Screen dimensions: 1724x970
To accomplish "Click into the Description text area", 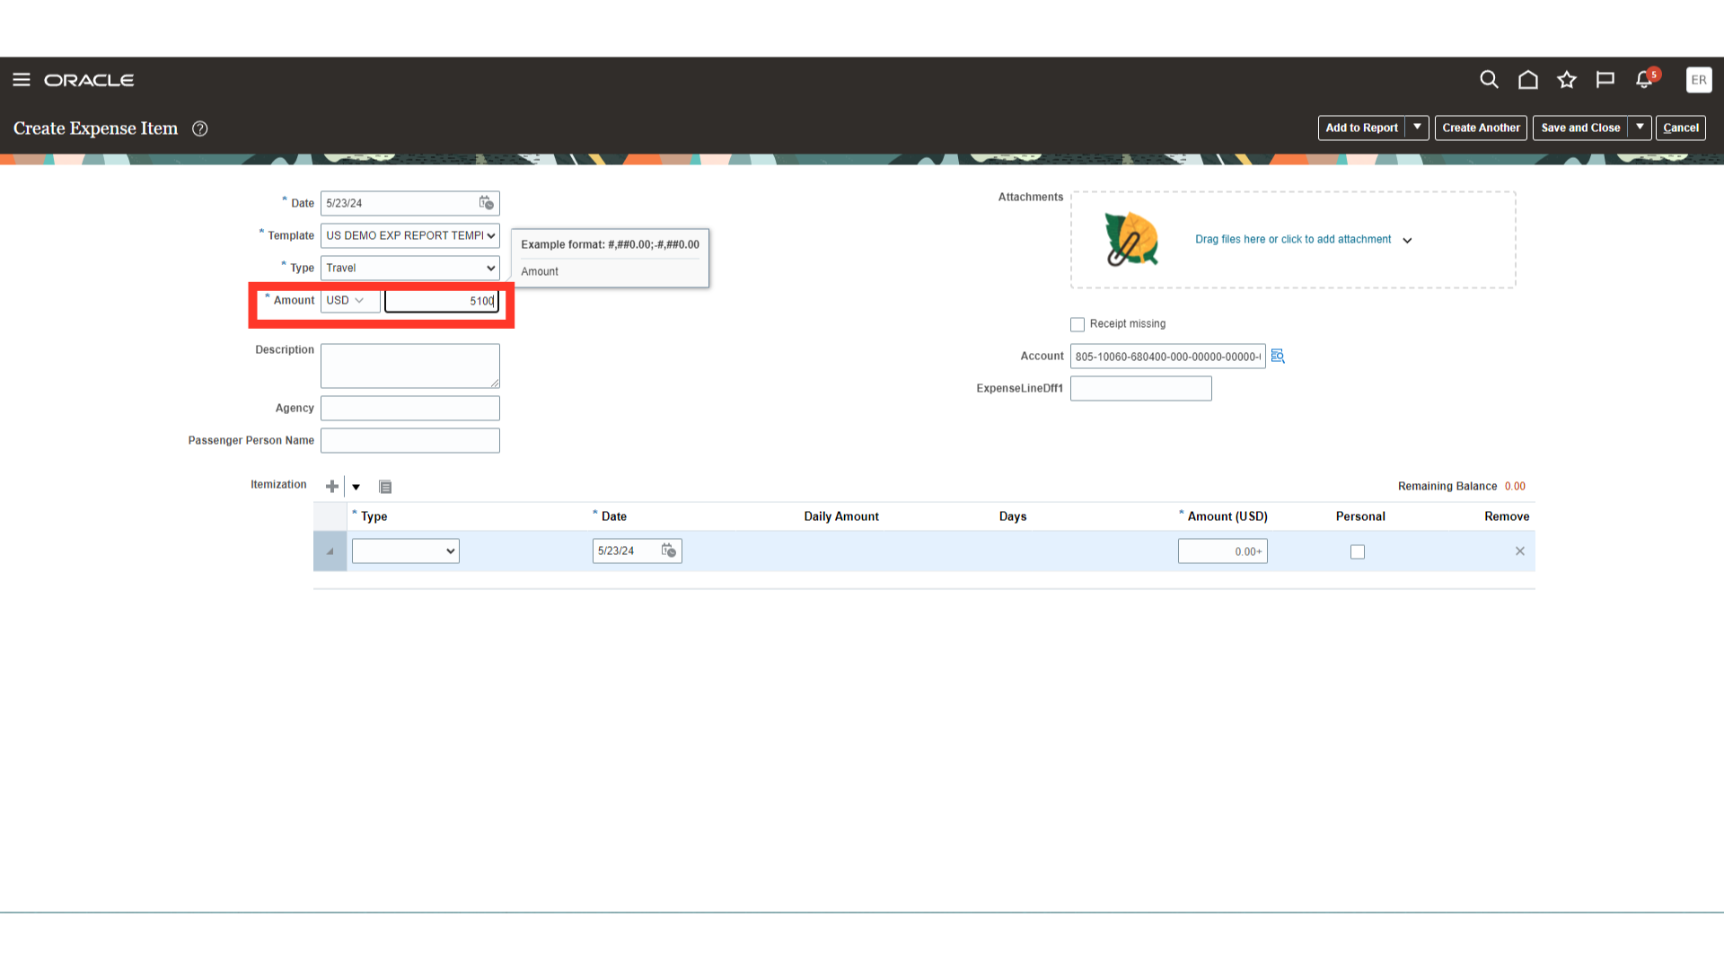I will point(410,366).
